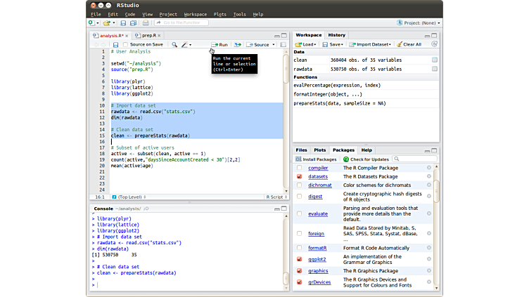Check the formatR package checkbox
529x297 pixels.
[x=300, y=248]
